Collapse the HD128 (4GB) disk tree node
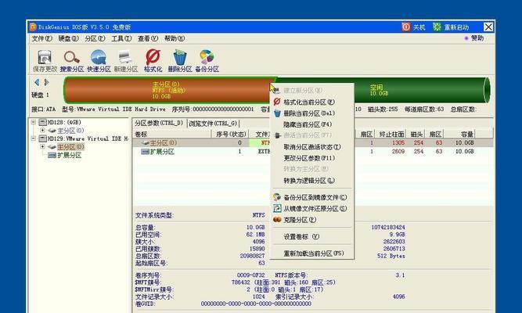522x313 pixels. click(34, 123)
